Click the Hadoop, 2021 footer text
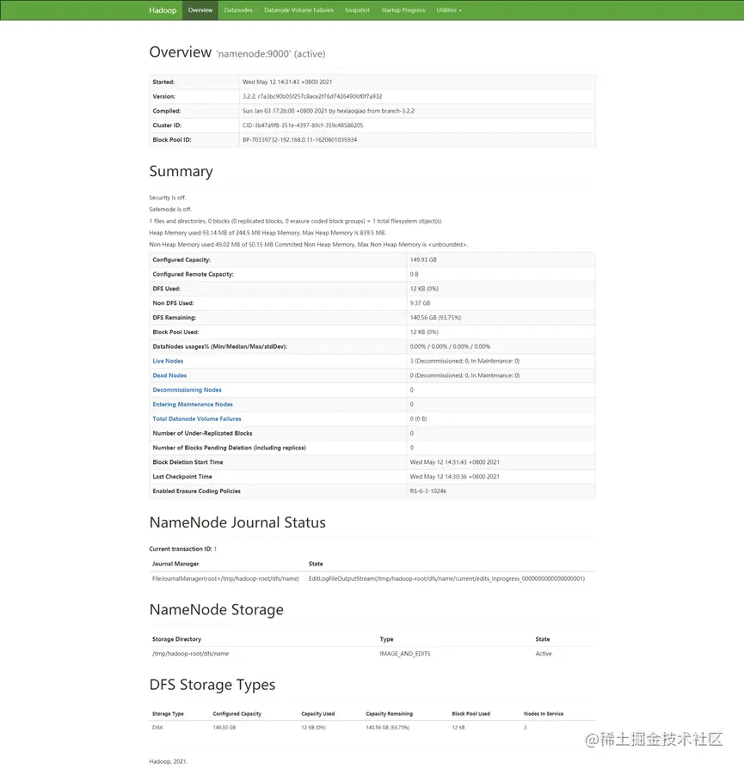This screenshot has height=769, width=744. (x=168, y=761)
